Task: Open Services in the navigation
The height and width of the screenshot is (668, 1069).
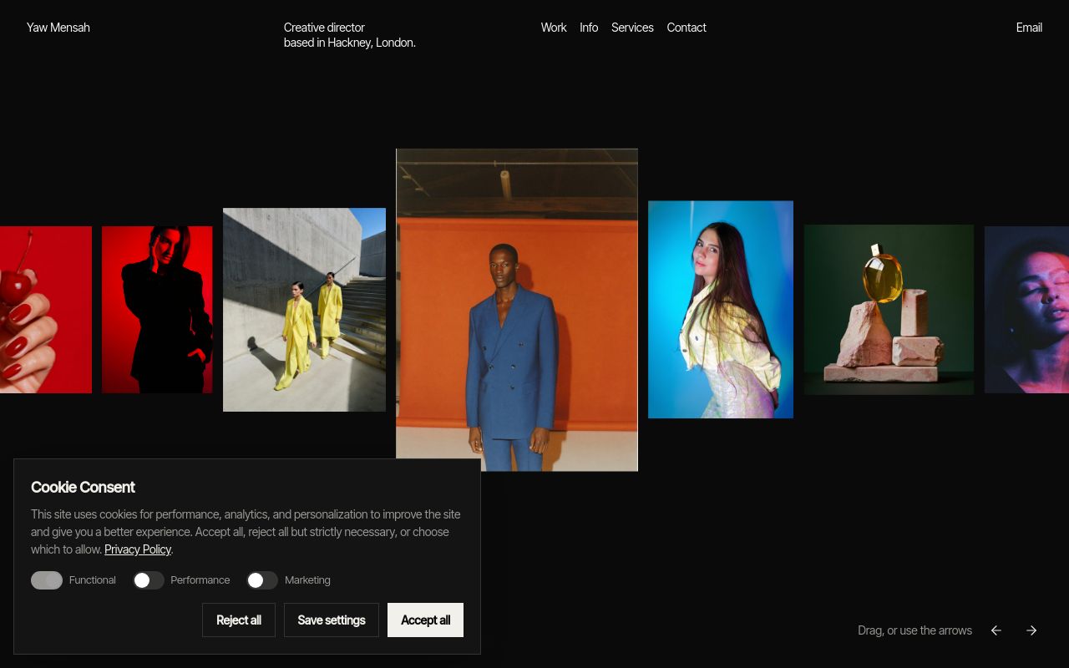Action: point(632,28)
